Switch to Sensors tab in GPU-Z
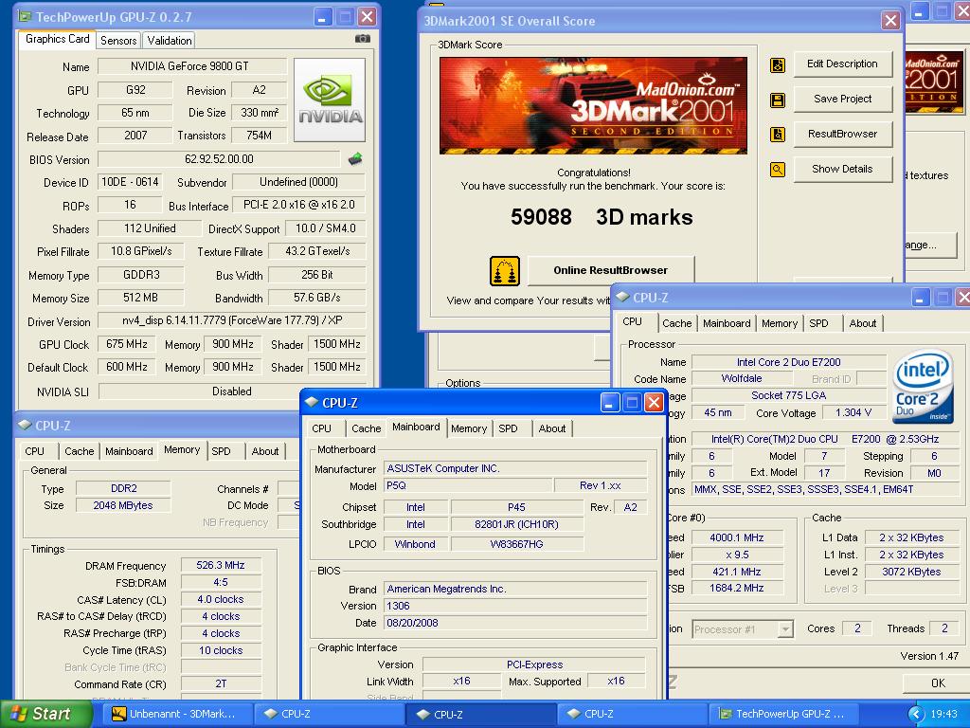970x728 pixels. click(x=118, y=40)
